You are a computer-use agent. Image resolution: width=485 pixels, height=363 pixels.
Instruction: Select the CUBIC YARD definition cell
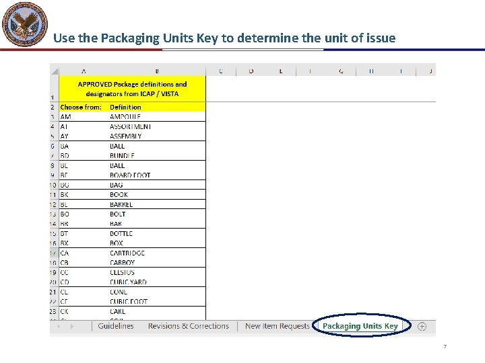pyautogui.click(x=157, y=282)
